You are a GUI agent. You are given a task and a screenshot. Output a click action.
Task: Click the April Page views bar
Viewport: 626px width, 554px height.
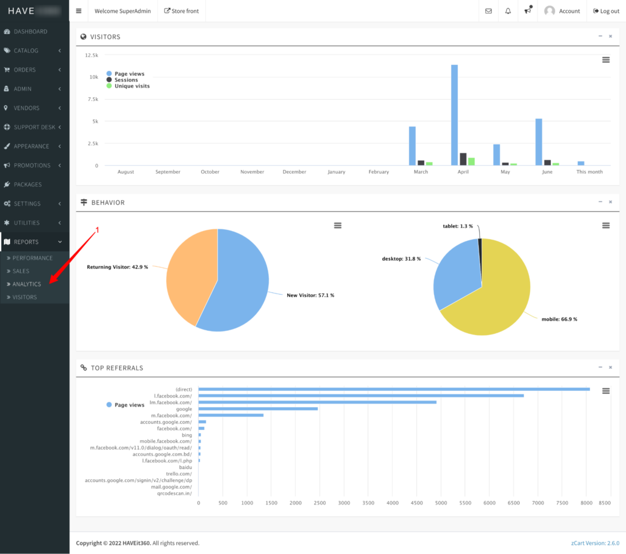coord(454,115)
